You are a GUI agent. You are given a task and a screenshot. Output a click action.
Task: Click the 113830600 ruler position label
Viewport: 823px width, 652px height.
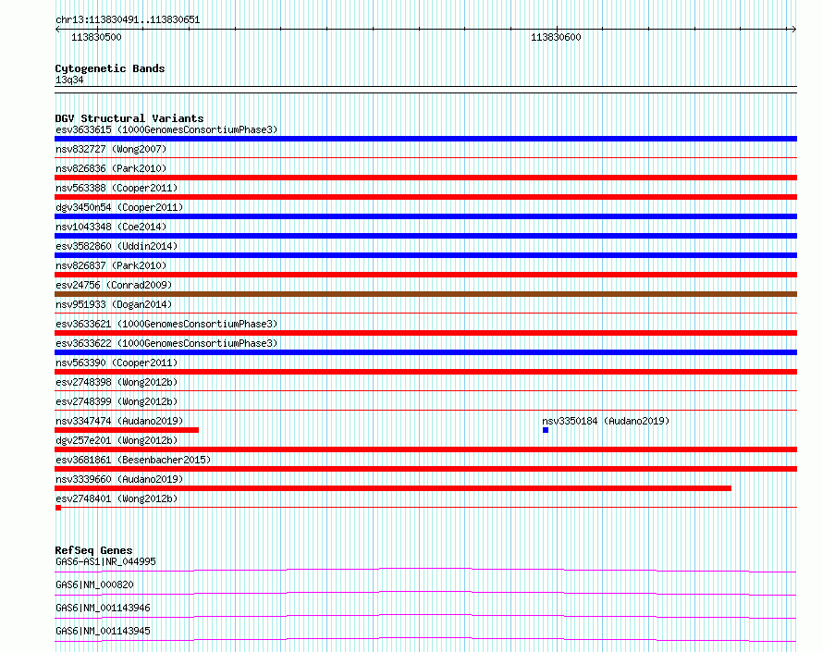click(556, 37)
